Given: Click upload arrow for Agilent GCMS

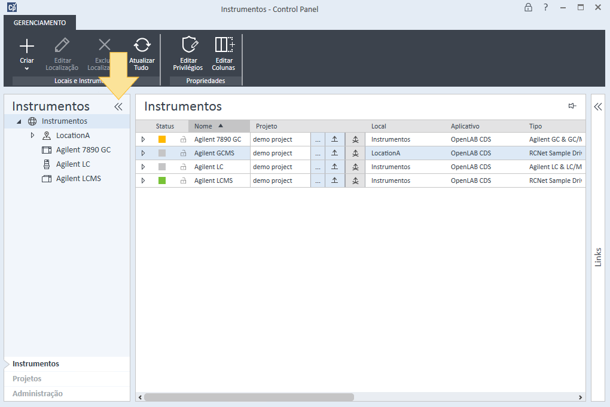Looking at the screenshot, I should 334,153.
